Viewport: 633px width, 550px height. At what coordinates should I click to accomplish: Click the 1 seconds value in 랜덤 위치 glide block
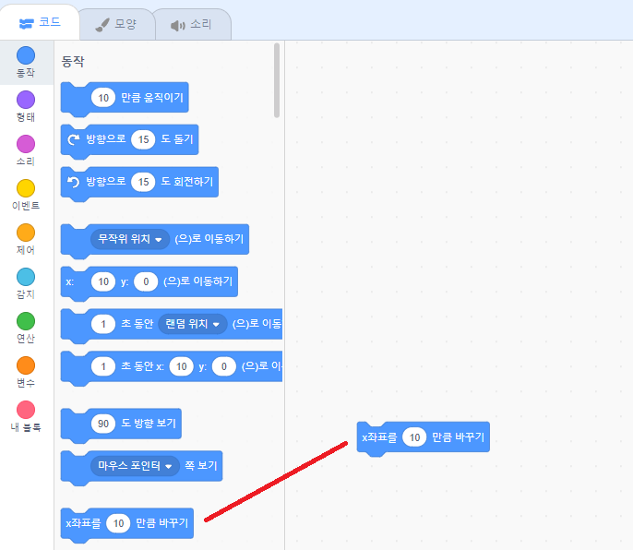coord(103,324)
